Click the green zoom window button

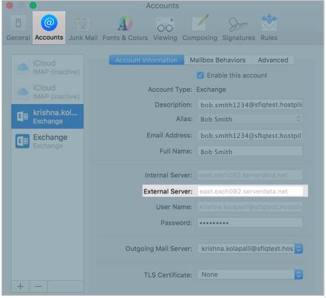pyautogui.click(x=33, y=5)
